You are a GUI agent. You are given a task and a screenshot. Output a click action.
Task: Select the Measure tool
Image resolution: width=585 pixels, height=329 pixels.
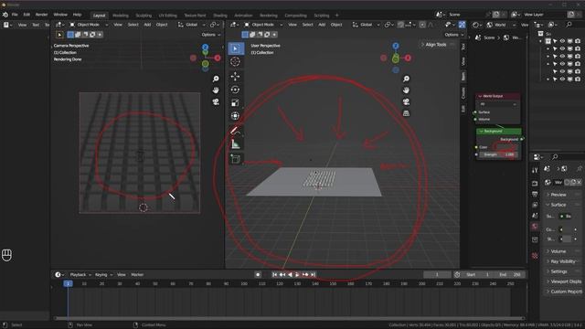pos(235,144)
